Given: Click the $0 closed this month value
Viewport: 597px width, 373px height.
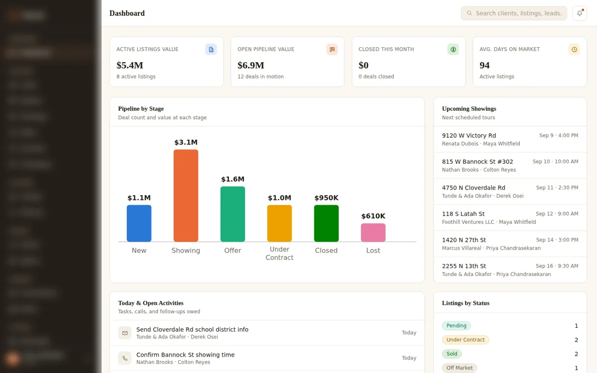Looking at the screenshot, I should (x=364, y=65).
